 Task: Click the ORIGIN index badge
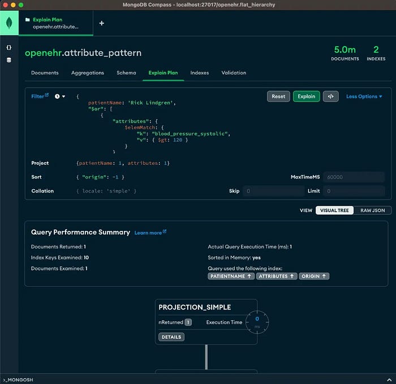tap(314, 276)
